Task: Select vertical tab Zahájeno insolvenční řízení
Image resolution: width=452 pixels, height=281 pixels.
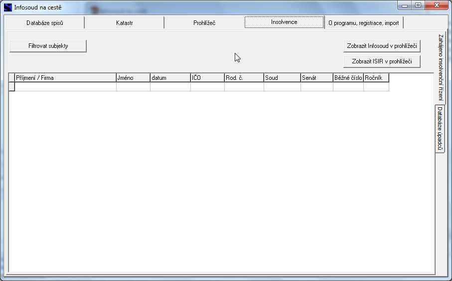Action: coord(440,67)
